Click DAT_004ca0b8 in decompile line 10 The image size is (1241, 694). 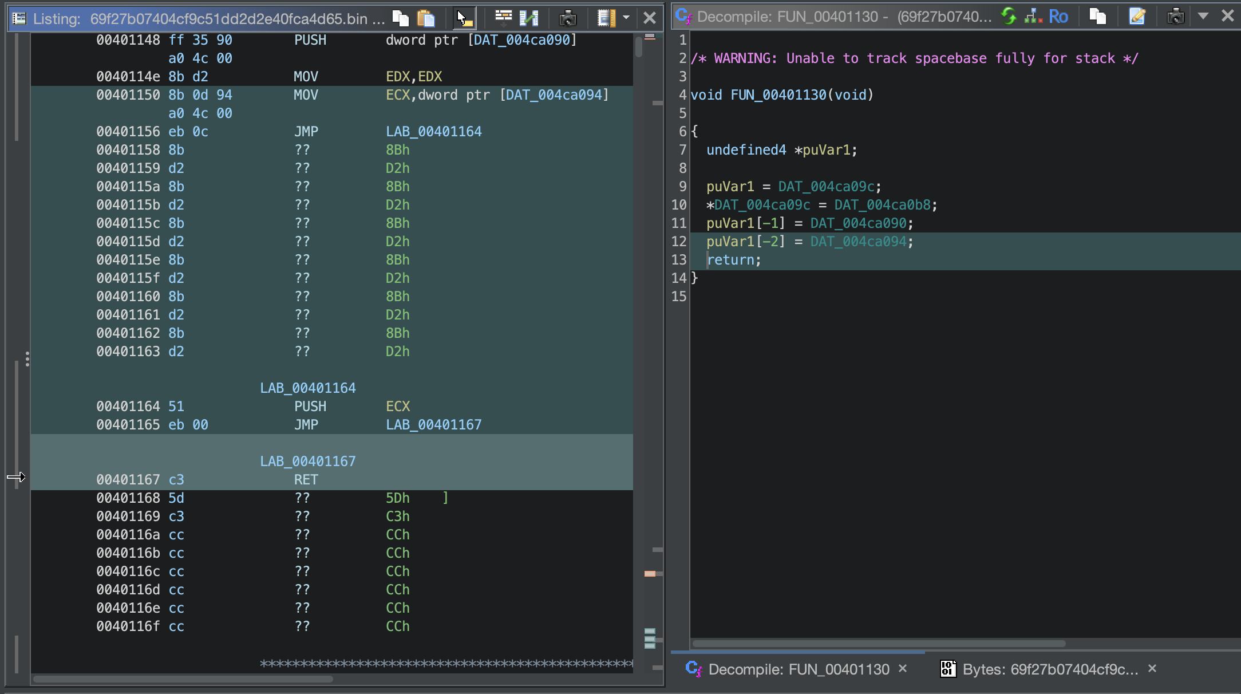pos(882,205)
